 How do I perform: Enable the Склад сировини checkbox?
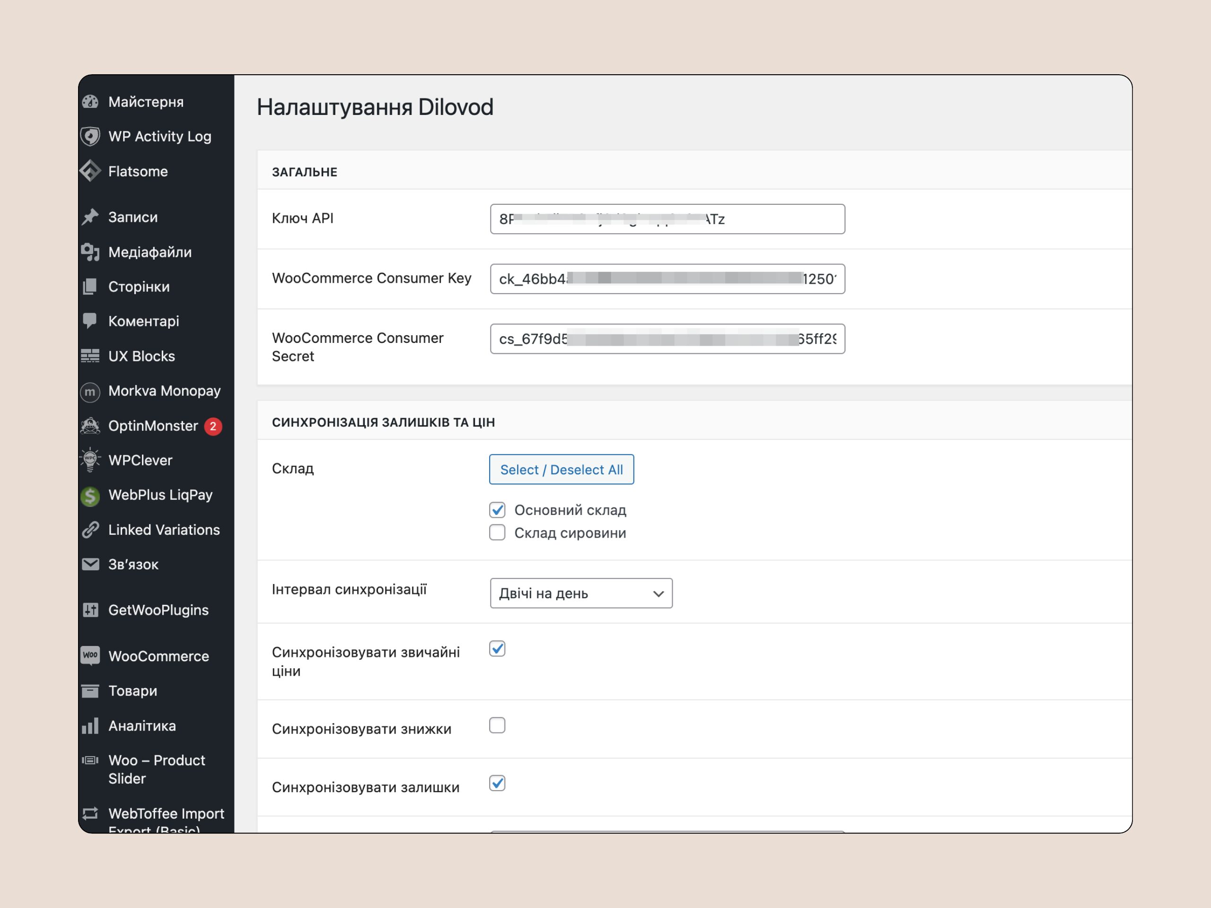pos(497,533)
